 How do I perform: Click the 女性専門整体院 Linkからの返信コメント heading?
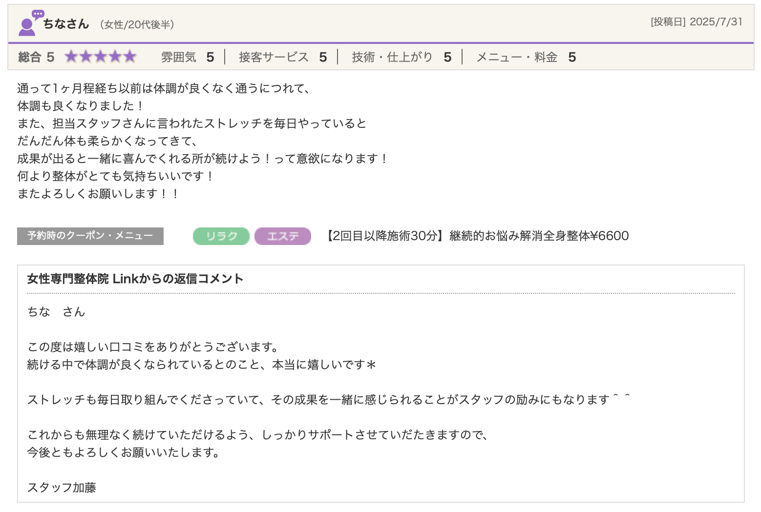coord(135,279)
